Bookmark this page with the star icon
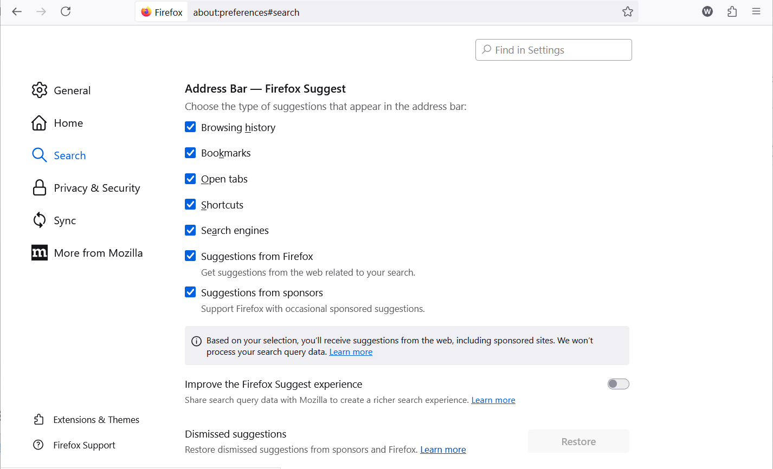This screenshot has height=469, width=773. tap(628, 11)
